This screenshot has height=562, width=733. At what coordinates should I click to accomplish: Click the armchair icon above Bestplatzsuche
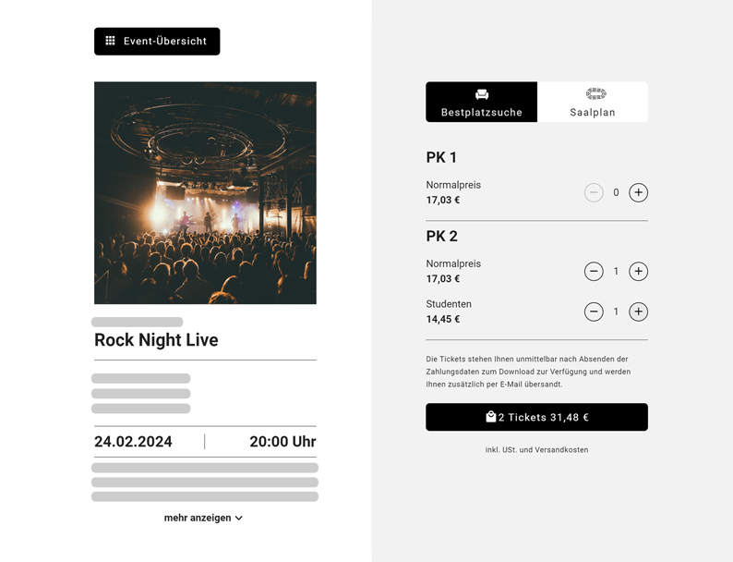pos(482,94)
